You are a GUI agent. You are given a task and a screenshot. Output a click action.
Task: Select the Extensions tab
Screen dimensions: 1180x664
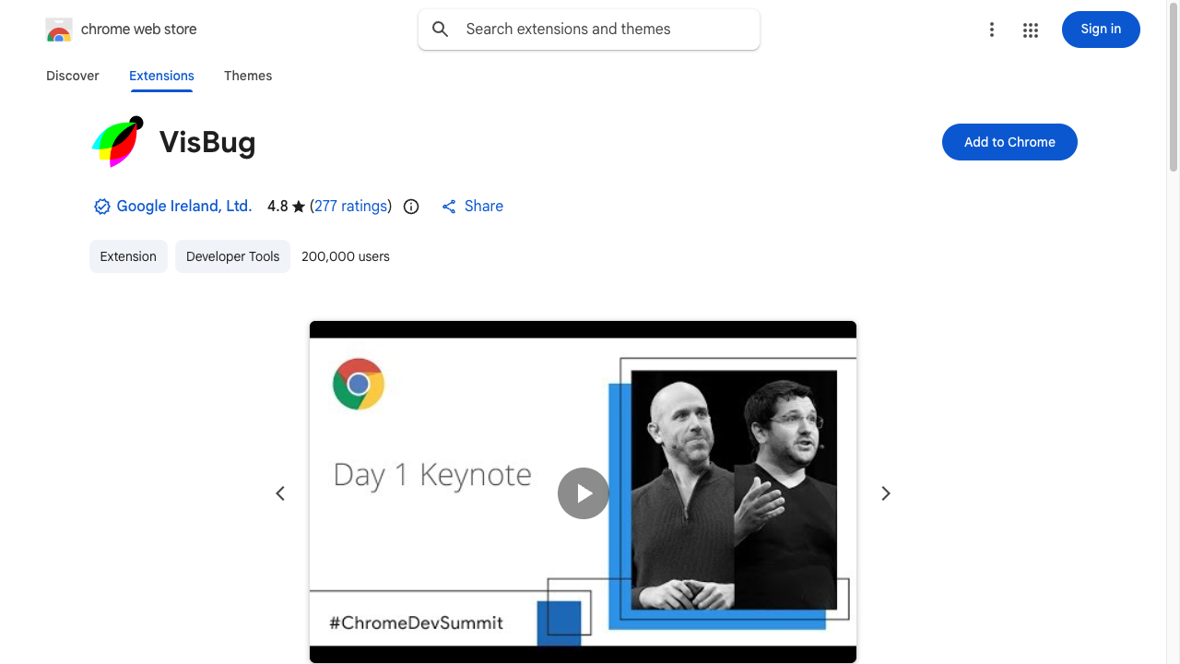pos(161,76)
